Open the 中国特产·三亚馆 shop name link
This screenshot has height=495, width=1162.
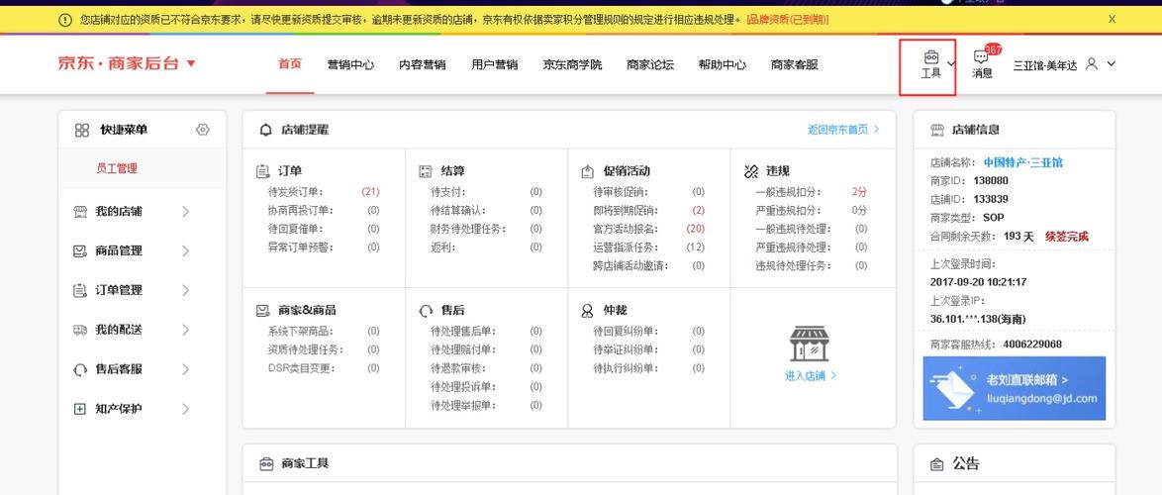[x=1022, y=162]
